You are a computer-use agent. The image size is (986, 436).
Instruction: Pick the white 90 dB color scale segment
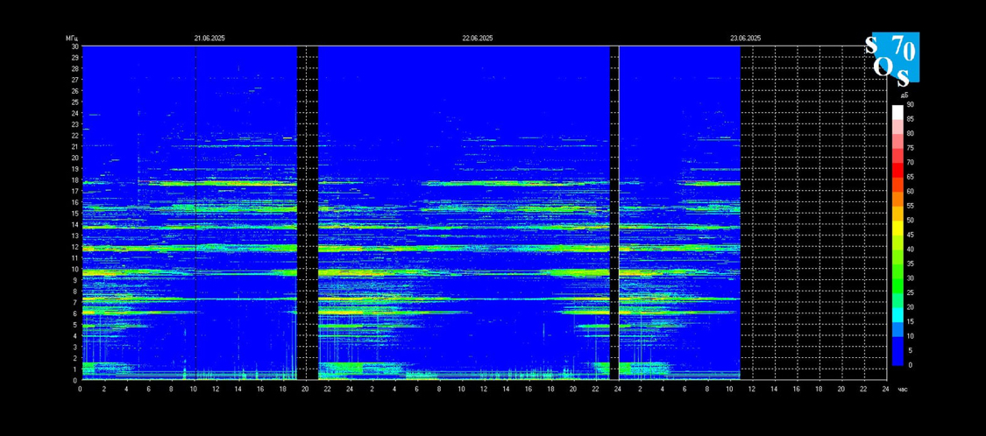click(897, 112)
